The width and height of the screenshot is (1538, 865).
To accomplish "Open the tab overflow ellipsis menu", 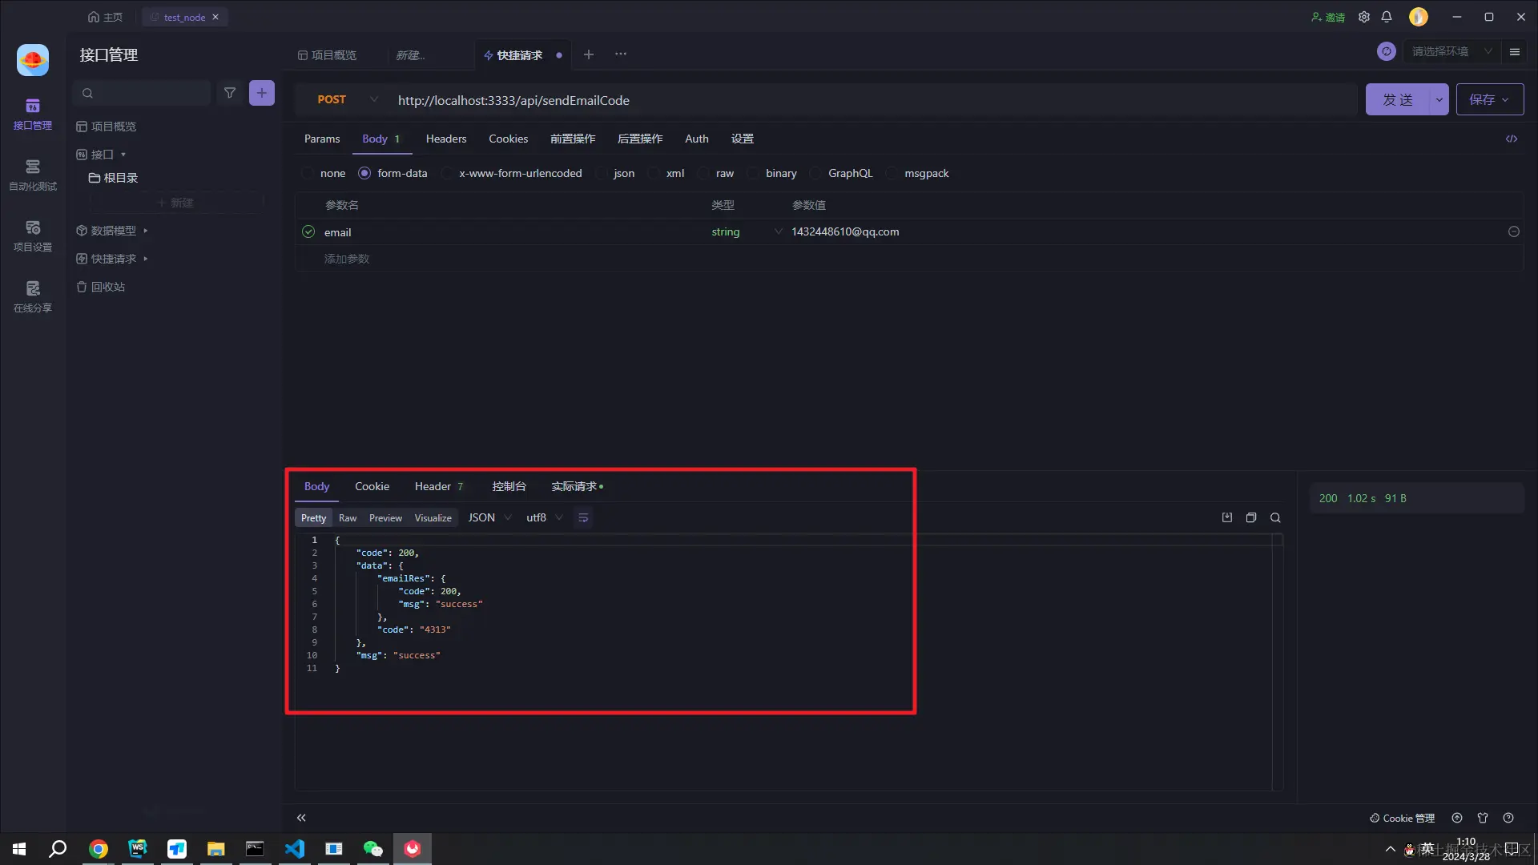I will [x=621, y=54].
